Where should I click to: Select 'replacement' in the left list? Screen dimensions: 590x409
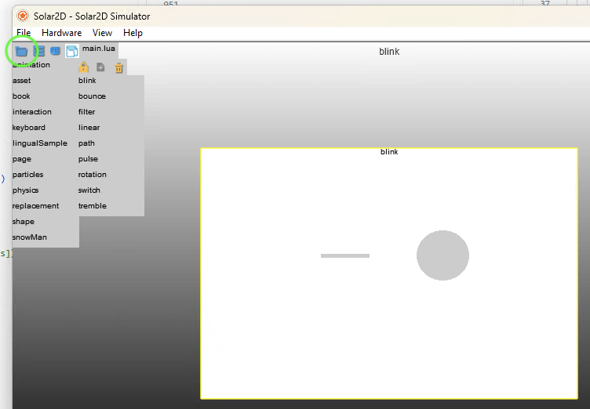[36, 206]
